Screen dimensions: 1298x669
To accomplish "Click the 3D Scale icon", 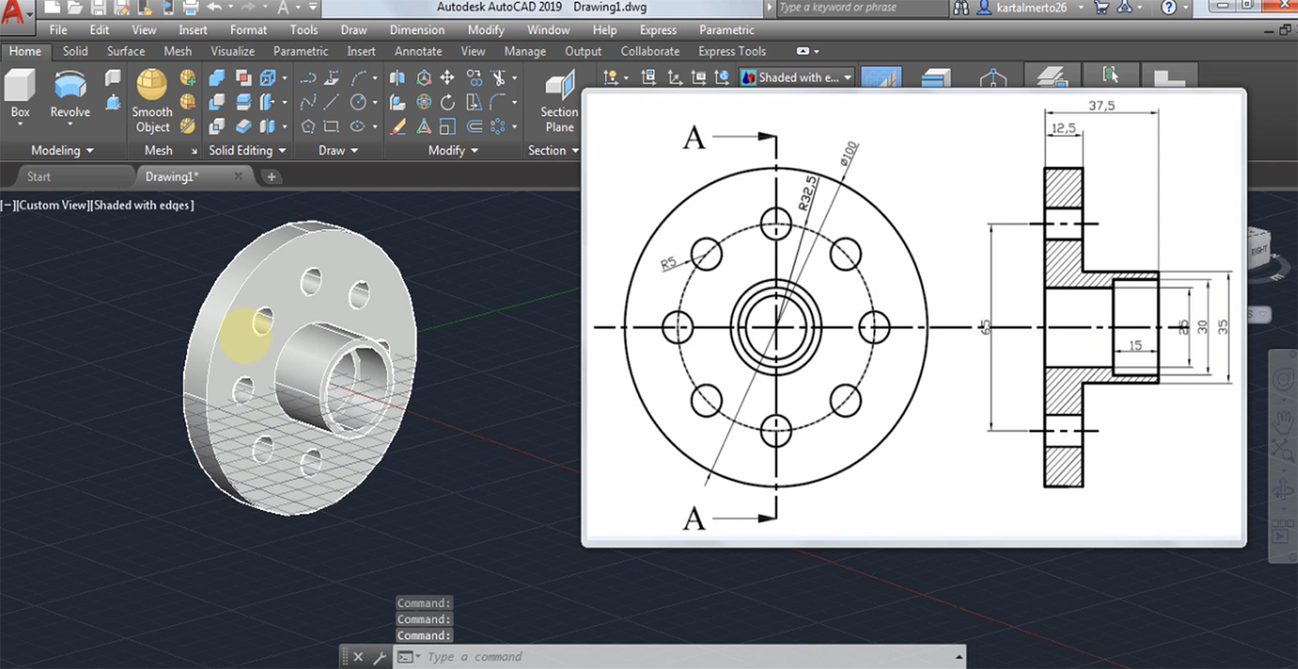I will (424, 126).
